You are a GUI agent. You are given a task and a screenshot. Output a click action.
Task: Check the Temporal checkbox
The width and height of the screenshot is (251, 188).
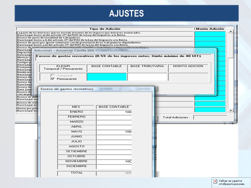[x=53, y=75]
